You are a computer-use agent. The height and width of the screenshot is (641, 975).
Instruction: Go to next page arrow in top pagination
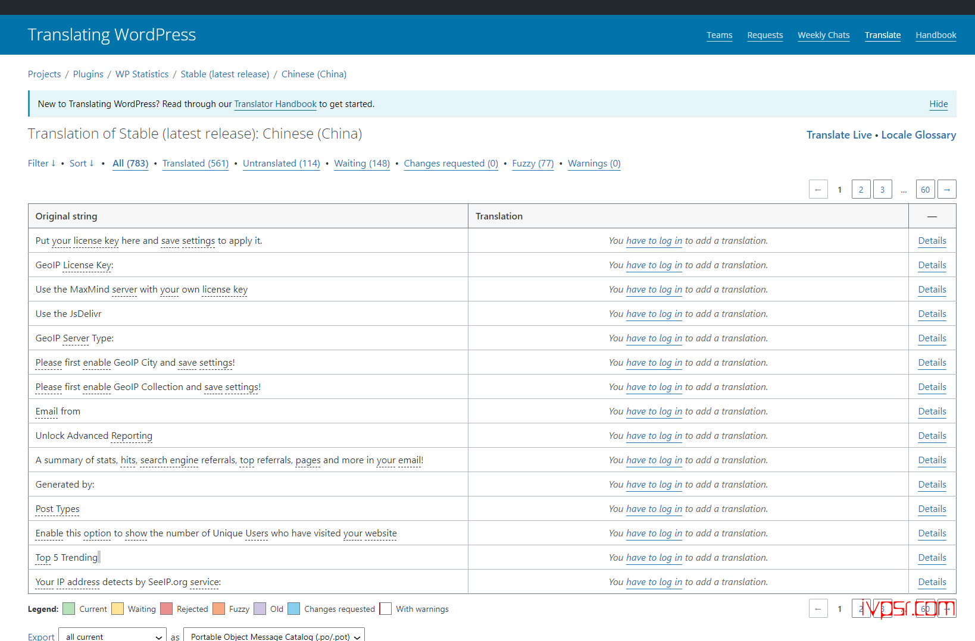coord(946,190)
